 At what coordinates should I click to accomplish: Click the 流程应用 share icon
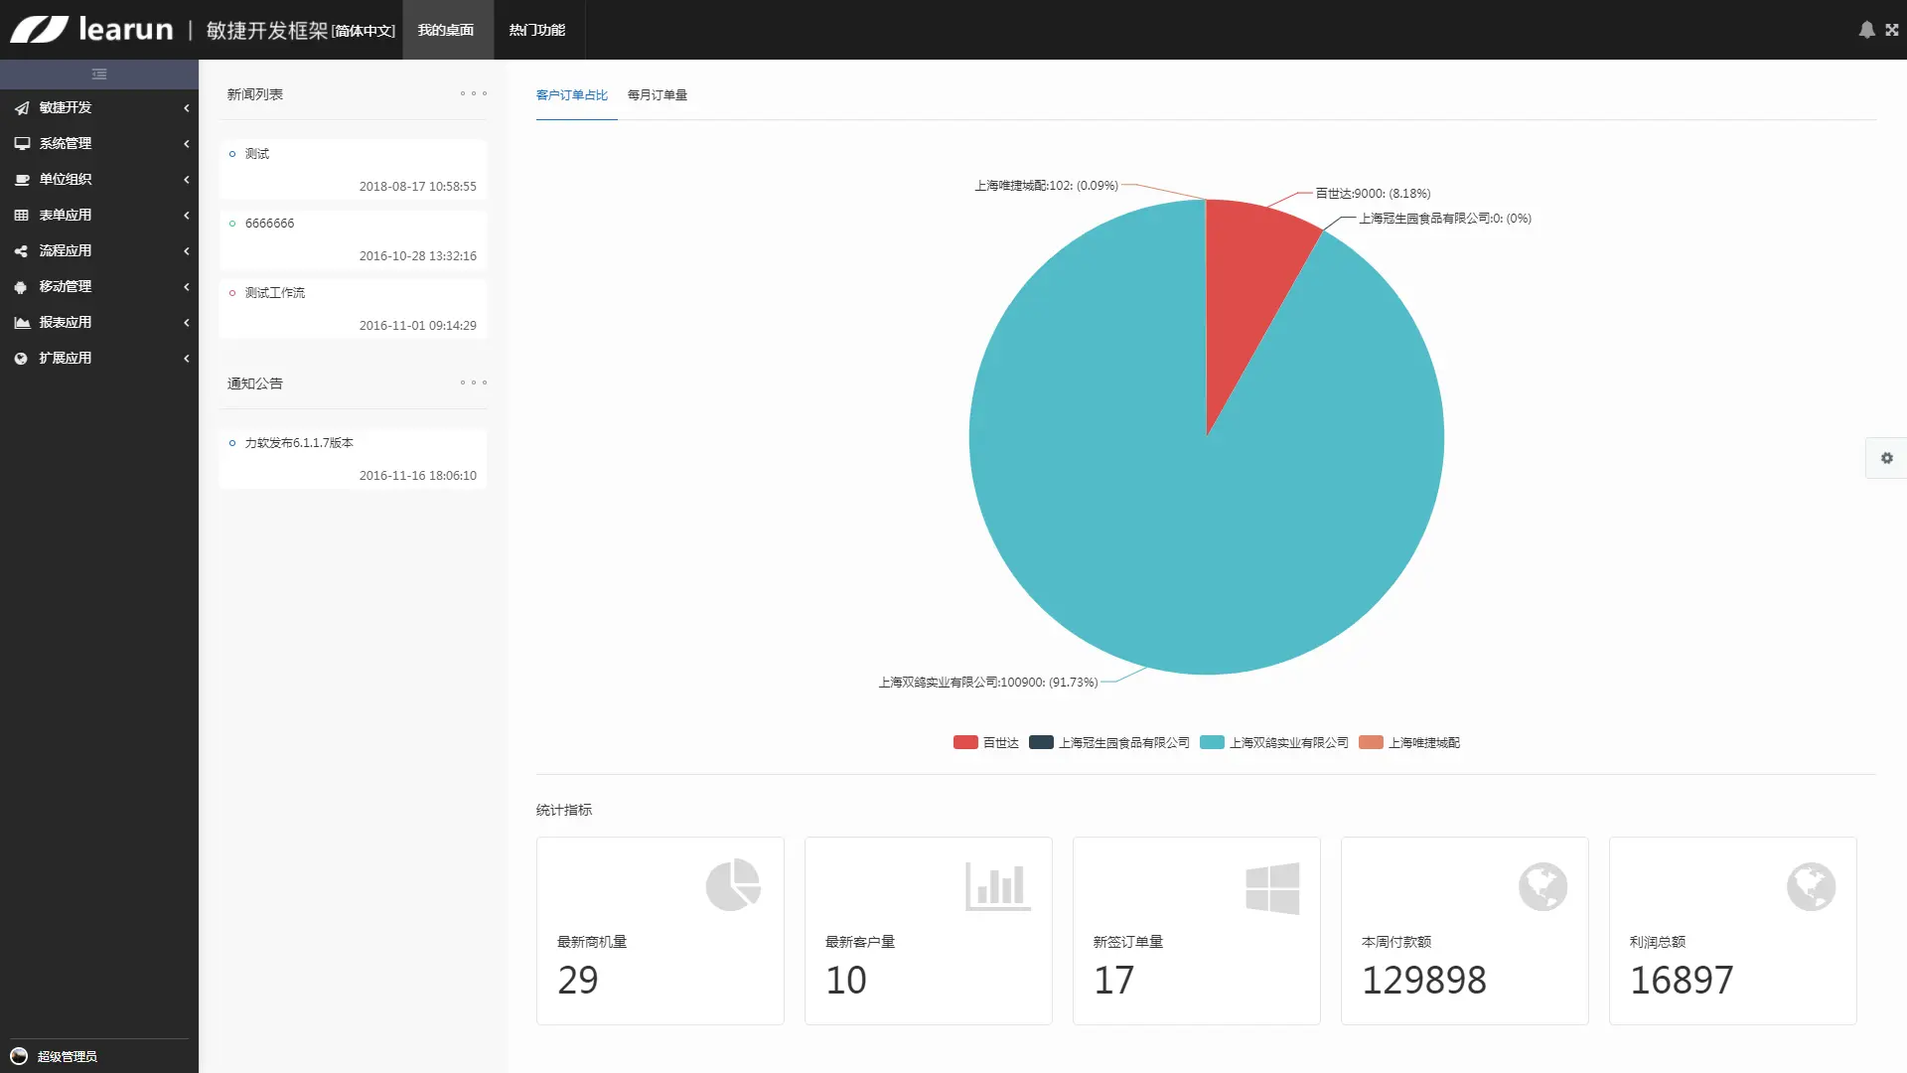[x=21, y=250]
